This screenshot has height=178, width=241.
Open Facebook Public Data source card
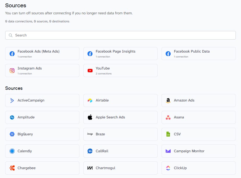click(199, 54)
